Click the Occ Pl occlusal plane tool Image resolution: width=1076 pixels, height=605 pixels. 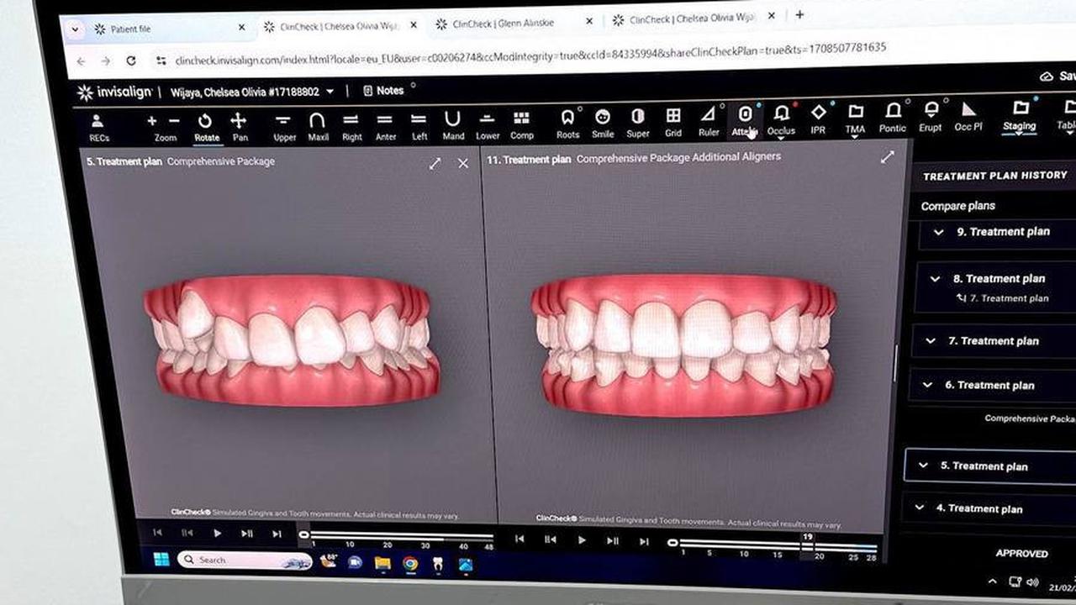968,117
